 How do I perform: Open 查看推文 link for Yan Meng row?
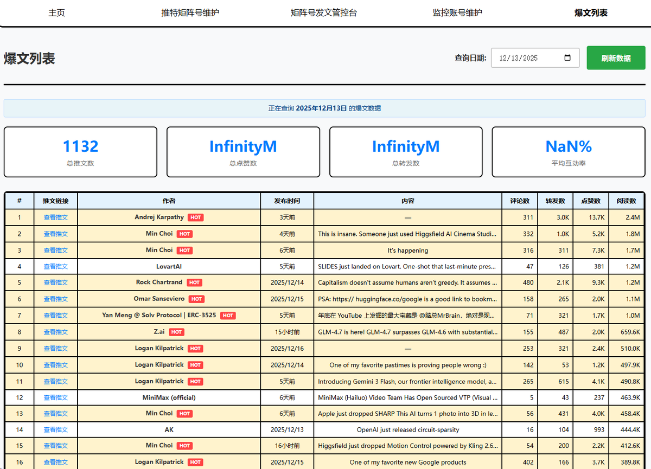[x=56, y=316]
